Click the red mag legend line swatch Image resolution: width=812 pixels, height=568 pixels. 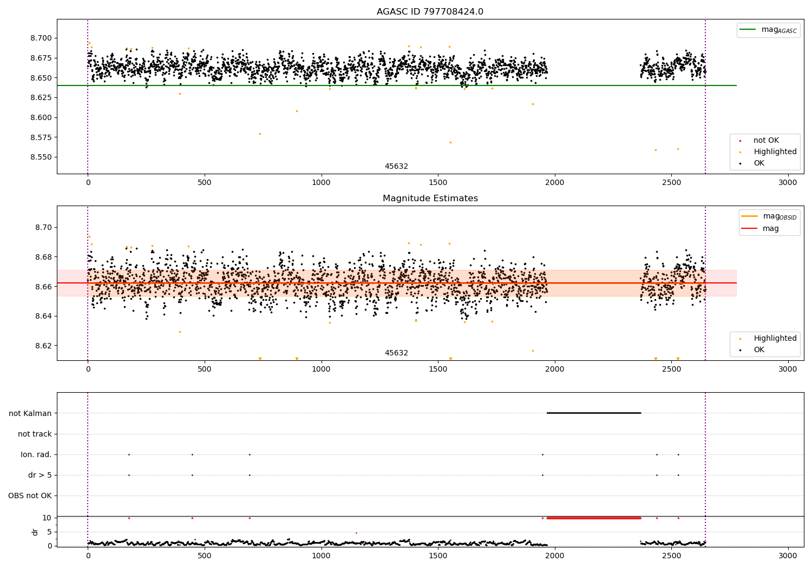coord(750,228)
